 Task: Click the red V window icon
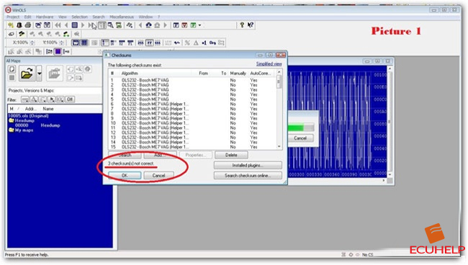pyautogui.click(x=185, y=25)
